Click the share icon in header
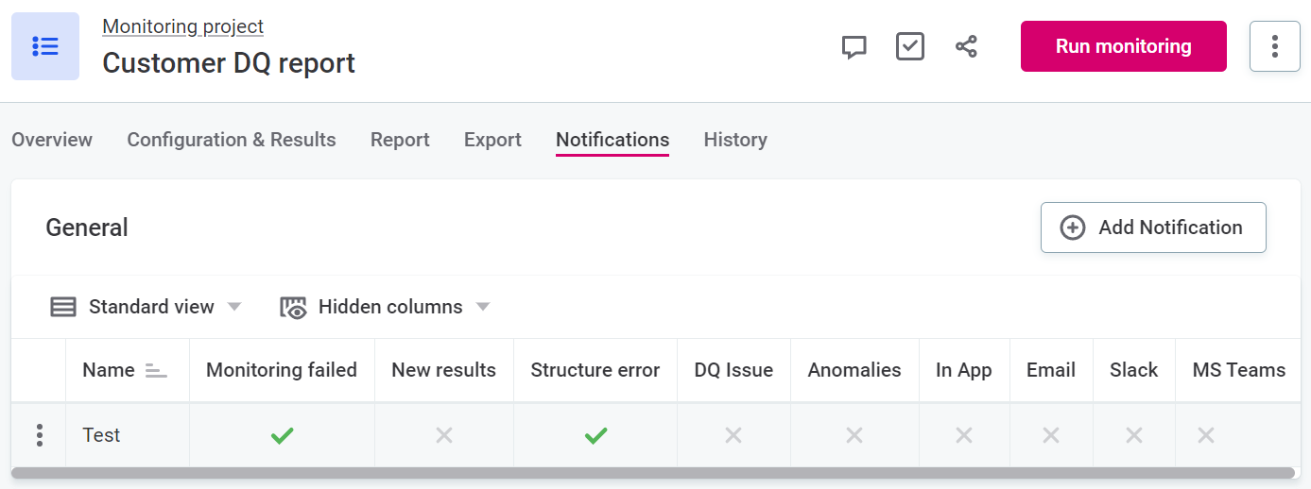1311x489 pixels. [966, 46]
